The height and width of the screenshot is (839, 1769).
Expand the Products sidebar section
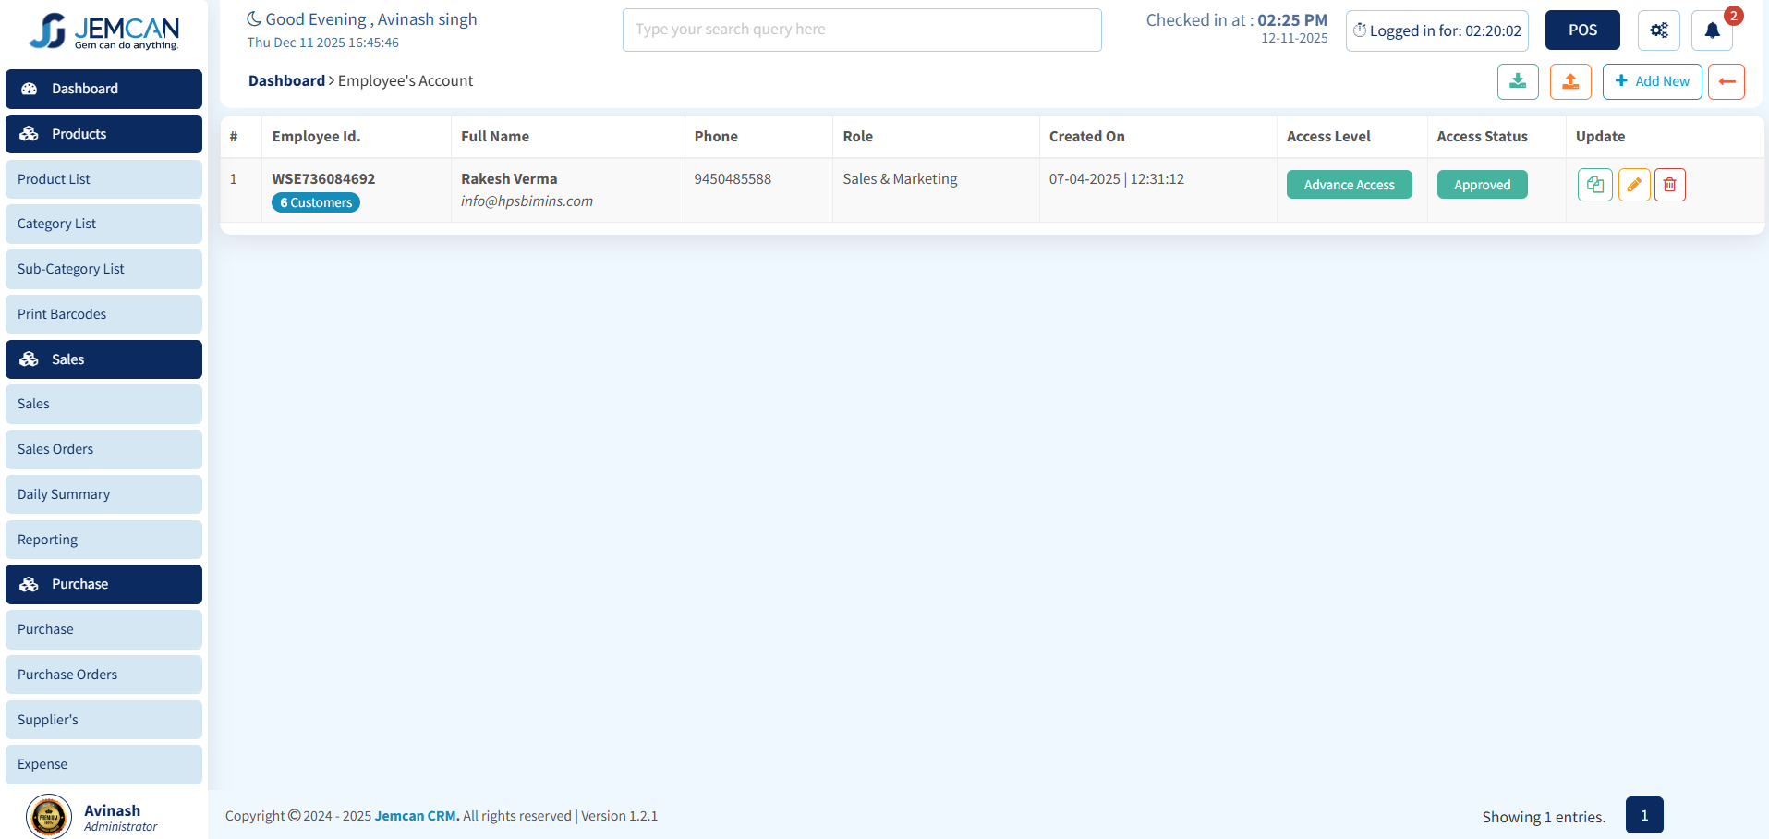click(x=103, y=134)
